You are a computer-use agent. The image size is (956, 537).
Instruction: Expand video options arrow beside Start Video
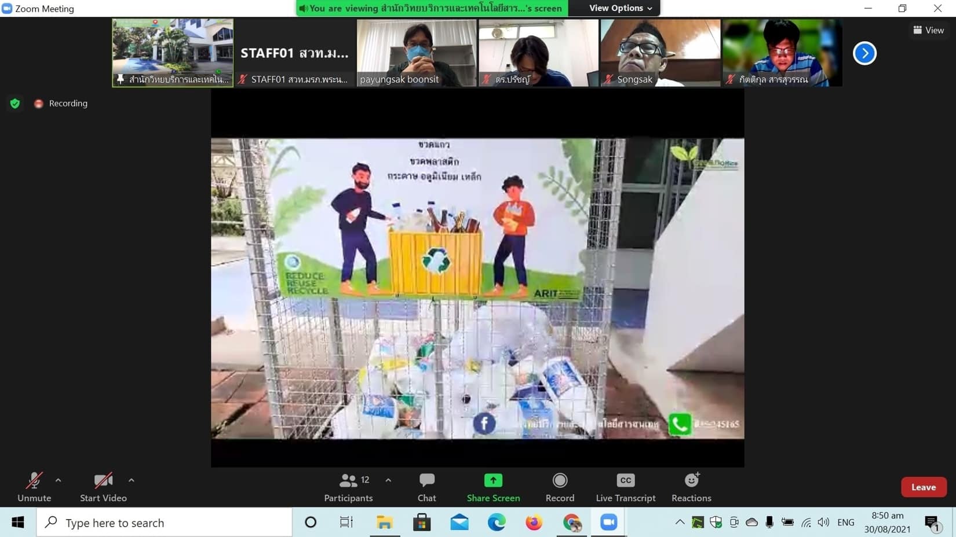point(132,480)
